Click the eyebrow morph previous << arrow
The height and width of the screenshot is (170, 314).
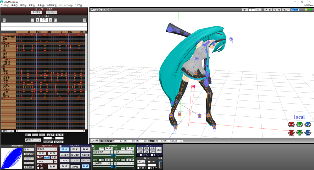pos(94,163)
